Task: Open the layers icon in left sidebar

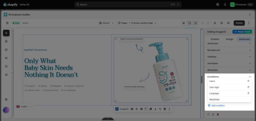Action: coord(6,58)
